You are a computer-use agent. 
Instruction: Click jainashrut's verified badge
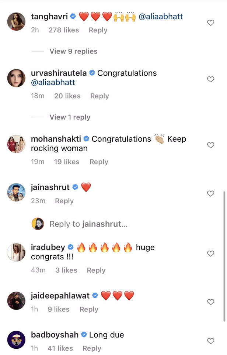(x=75, y=187)
